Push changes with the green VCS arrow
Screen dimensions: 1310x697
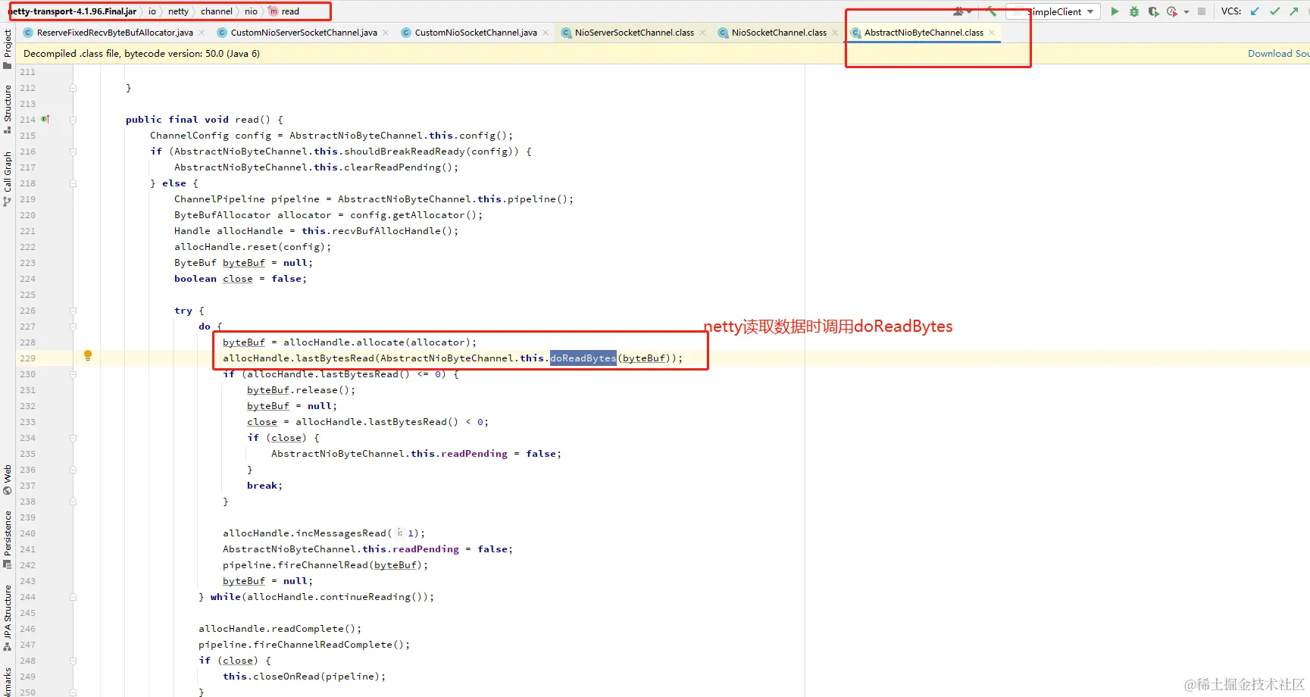[1293, 11]
